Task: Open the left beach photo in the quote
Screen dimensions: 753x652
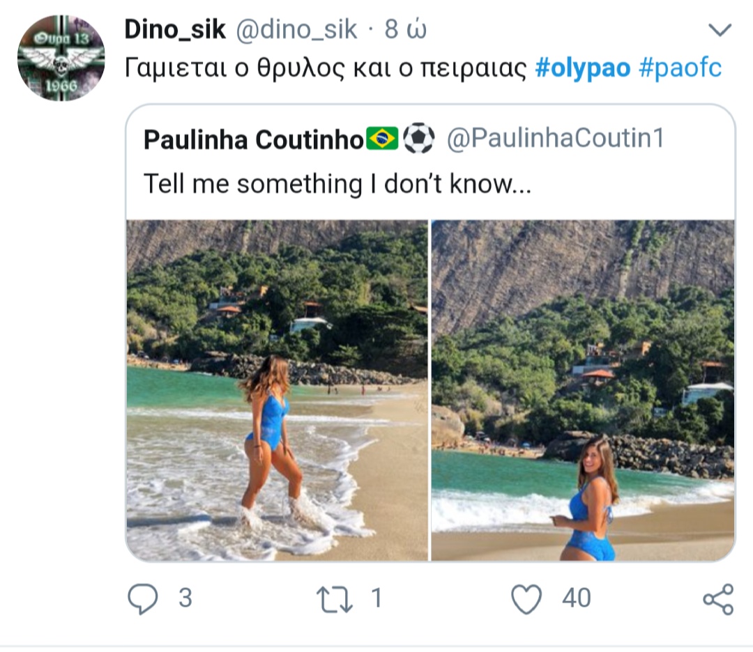Action: [x=277, y=390]
